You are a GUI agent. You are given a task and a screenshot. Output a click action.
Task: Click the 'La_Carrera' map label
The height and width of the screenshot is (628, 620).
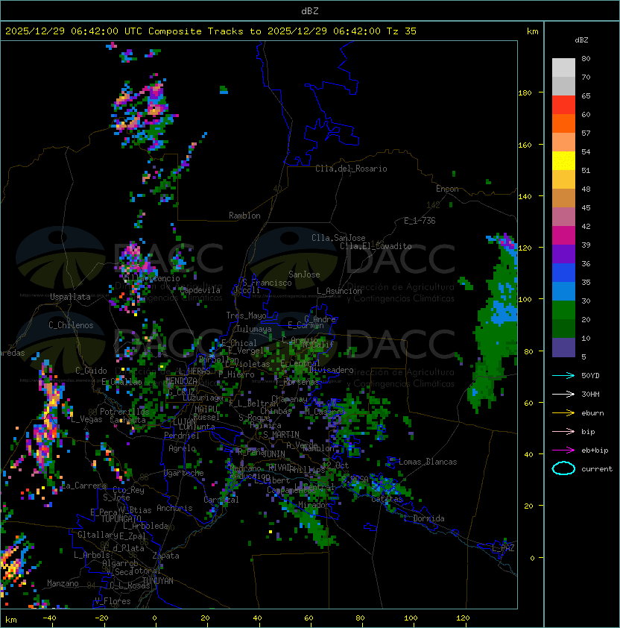coord(83,486)
